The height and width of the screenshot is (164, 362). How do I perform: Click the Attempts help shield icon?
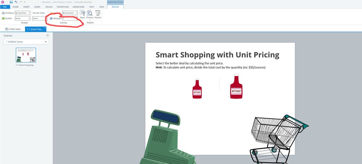tap(51, 18)
